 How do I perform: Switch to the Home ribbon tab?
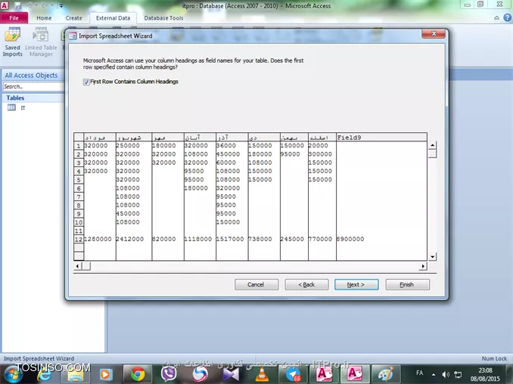44,17
